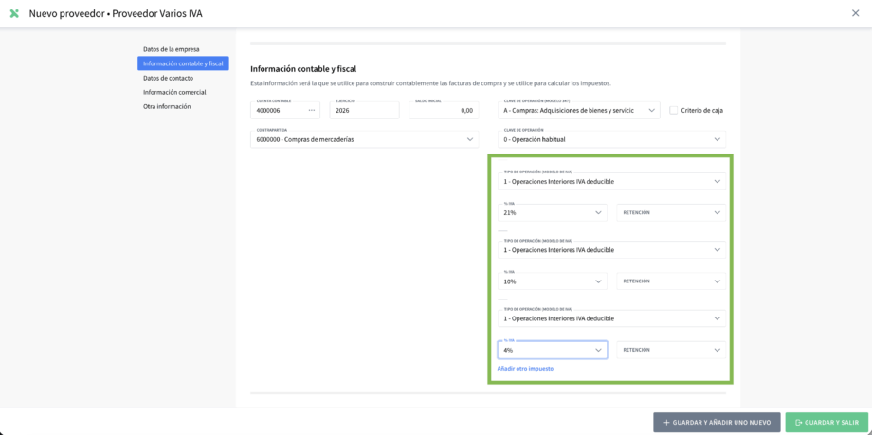
Task: Open the 10% IVA percentage selector
Action: point(552,281)
